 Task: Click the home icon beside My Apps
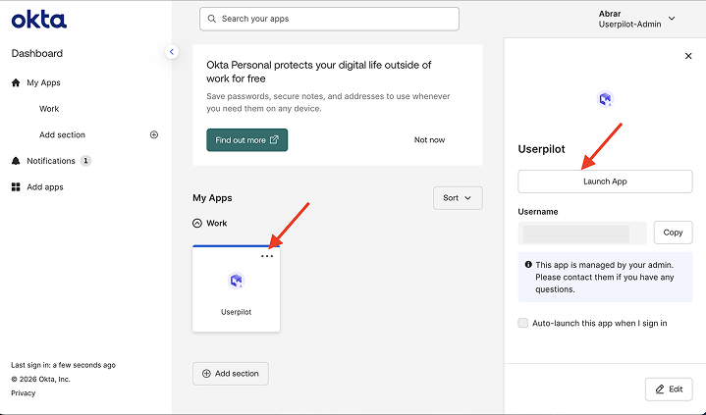click(x=16, y=82)
